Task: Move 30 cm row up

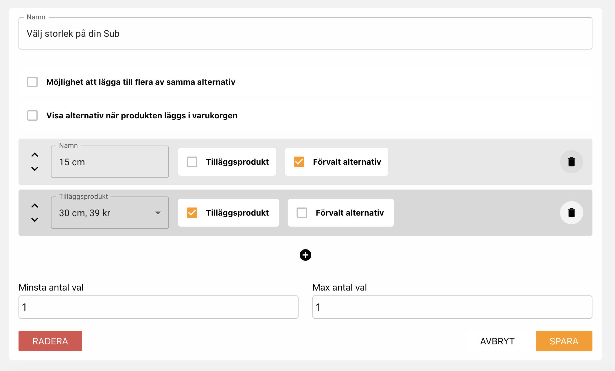Action: (x=35, y=206)
